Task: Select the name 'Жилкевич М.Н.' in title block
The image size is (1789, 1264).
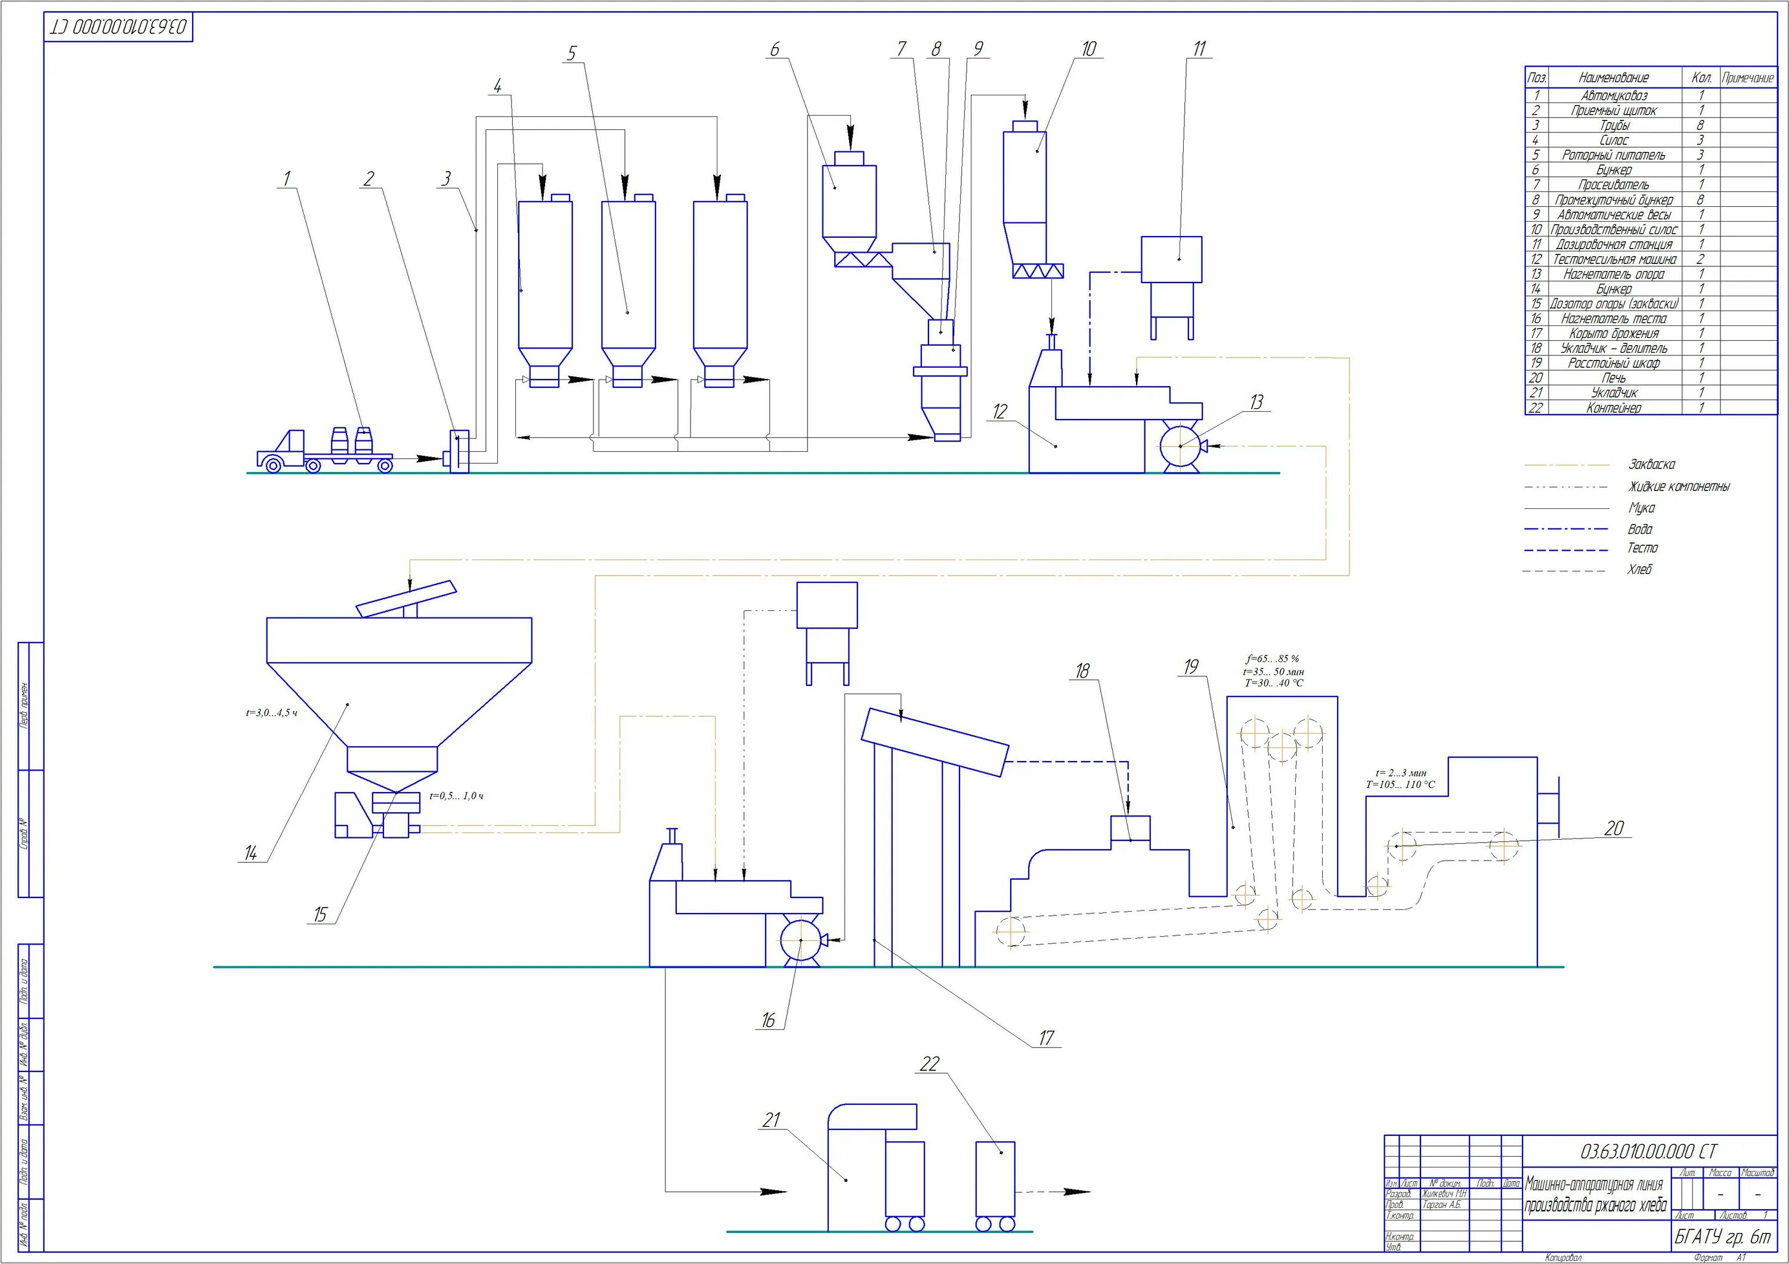Action: click(x=1444, y=1193)
